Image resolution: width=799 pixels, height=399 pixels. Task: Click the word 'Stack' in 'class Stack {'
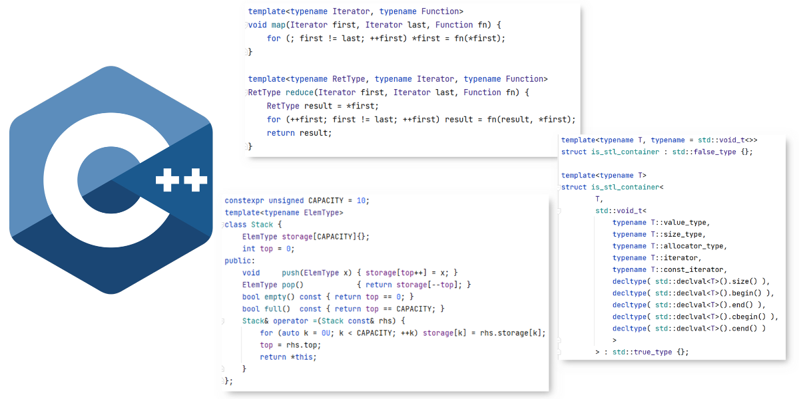coord(262,225)
